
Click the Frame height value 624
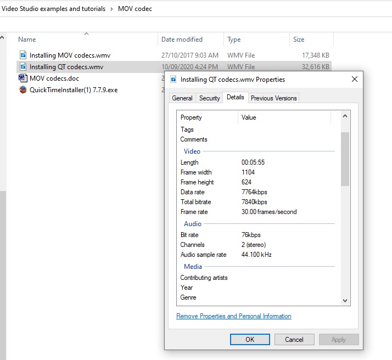(247, 182)
